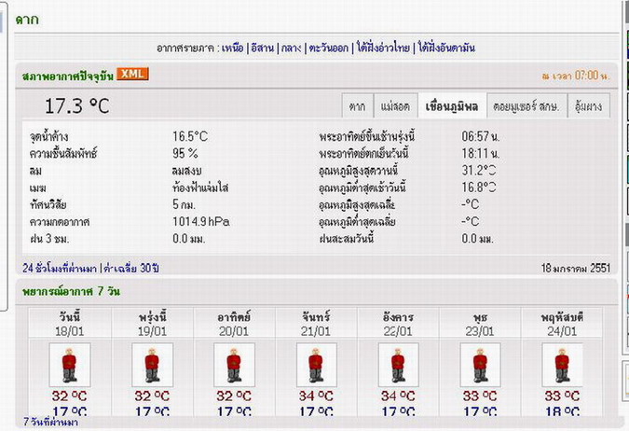
Task: Open the ค่าเฉลี่ย 30 ปี link
Action: 131,269
